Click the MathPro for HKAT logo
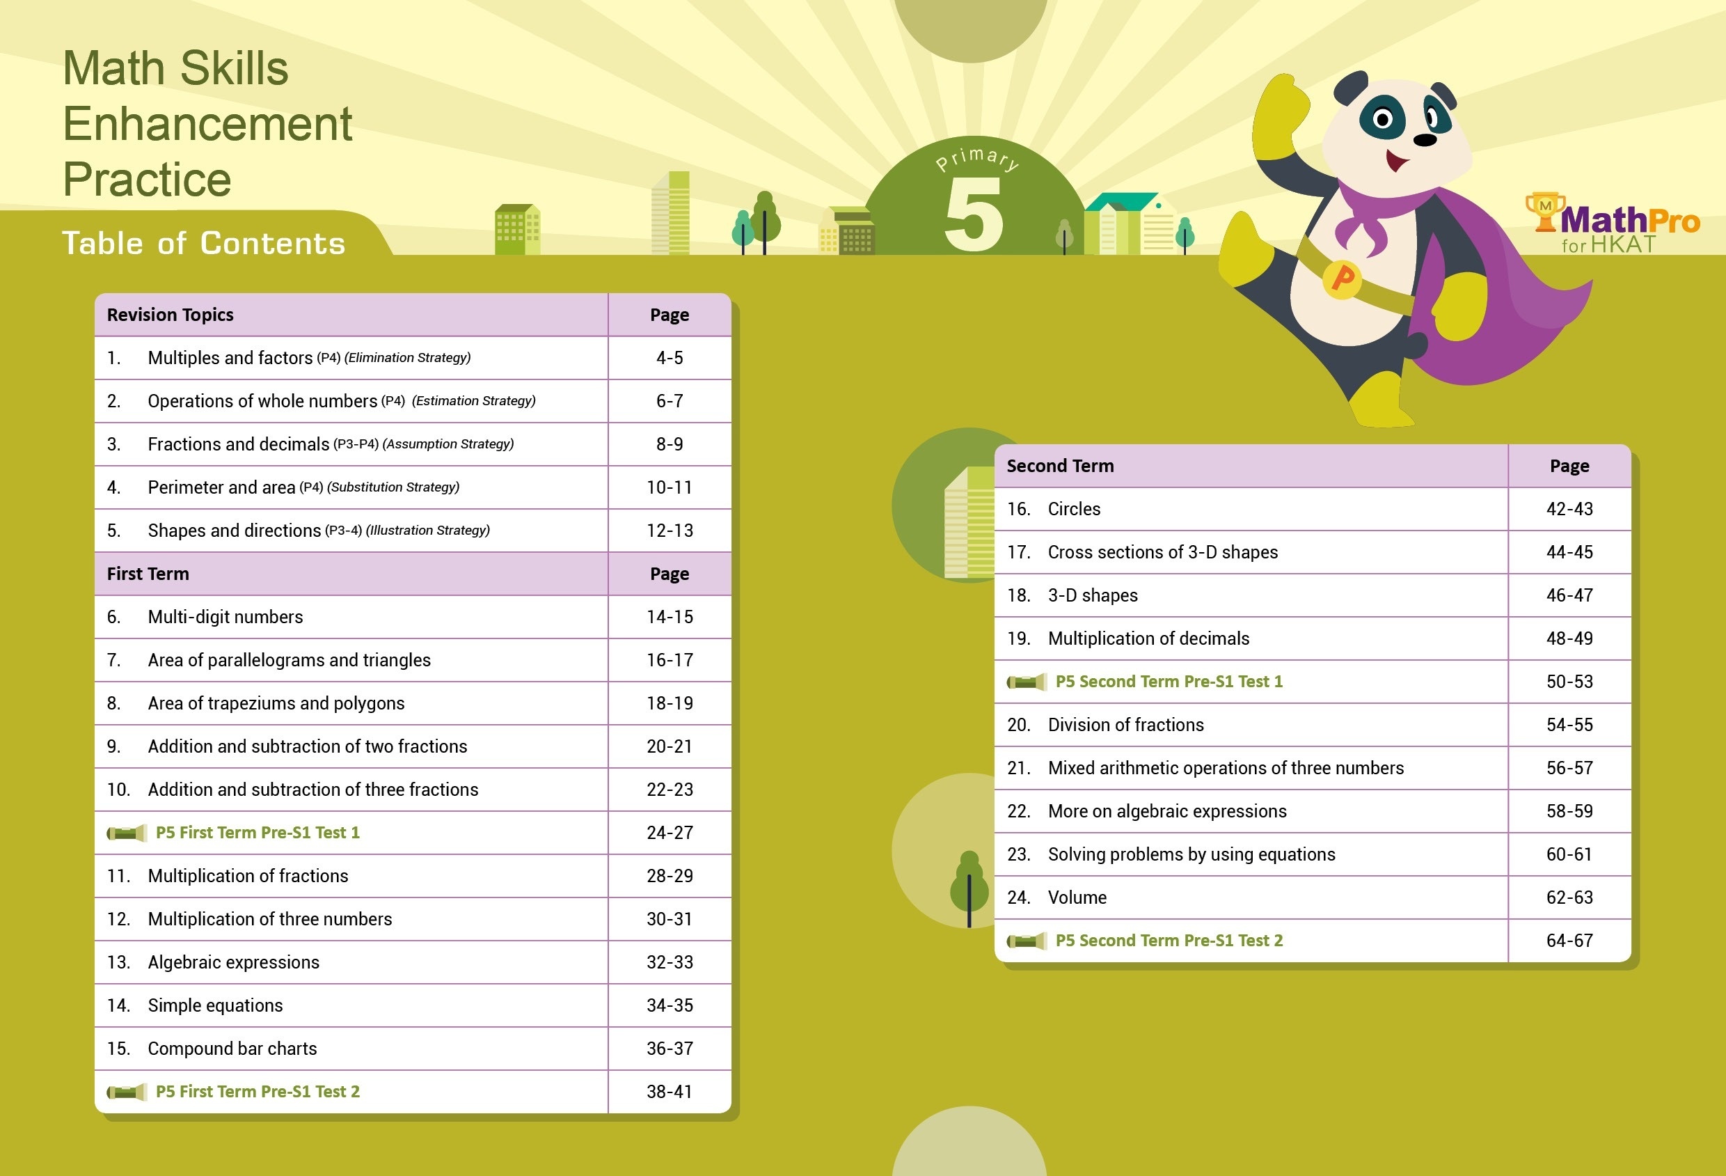Screen dimensions: 1726x1176 pyautogui.click(x=1613, y=224)
